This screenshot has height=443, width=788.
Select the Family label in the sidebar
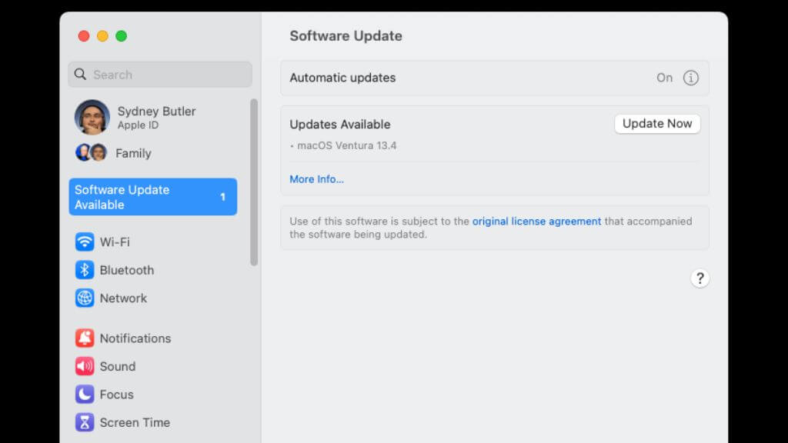pos(133,153)
